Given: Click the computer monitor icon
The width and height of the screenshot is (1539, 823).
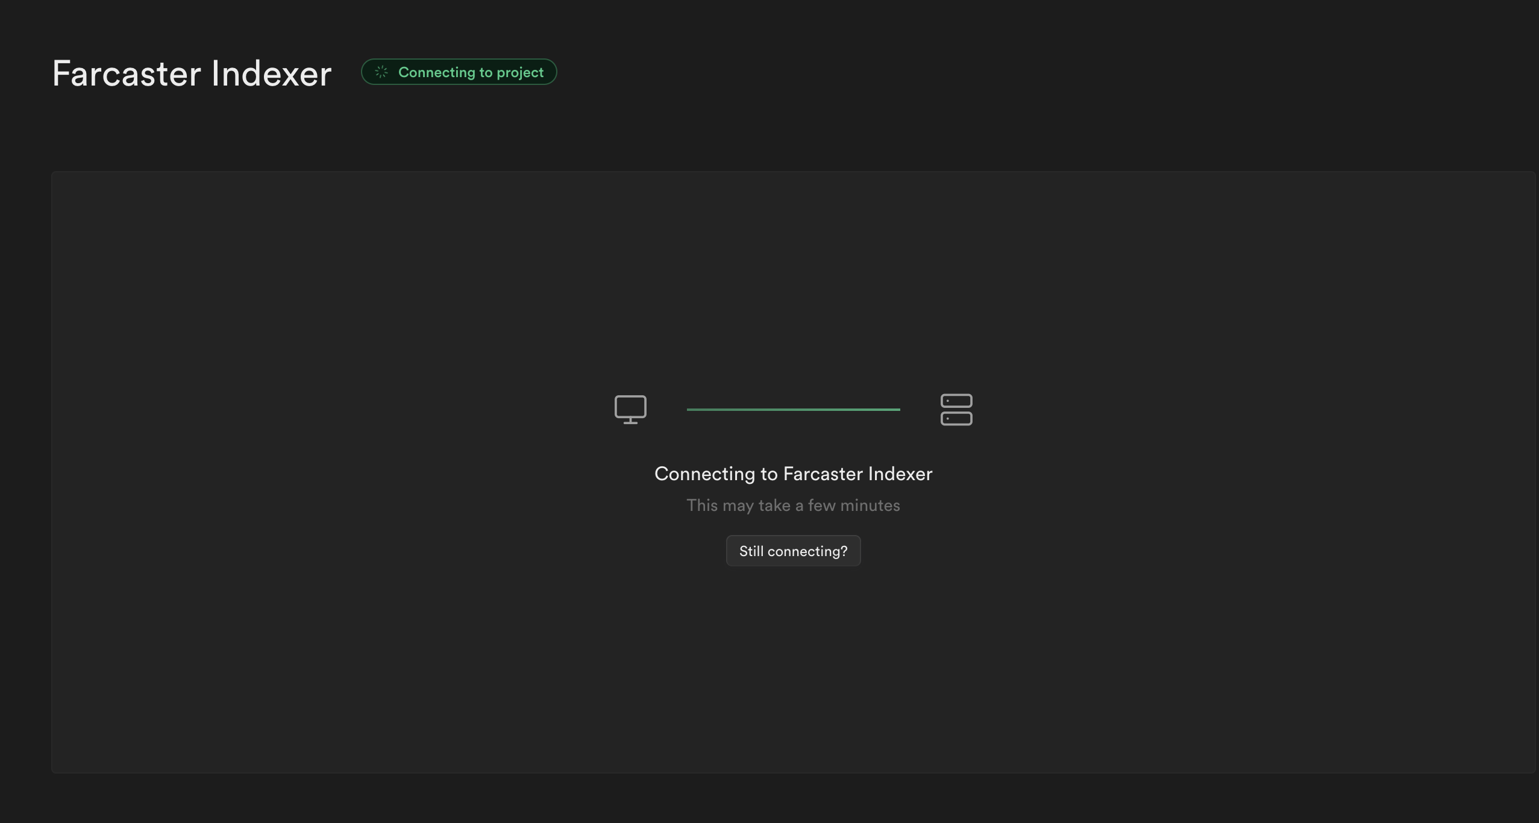Looking at the screenshot, I should 630,410.
